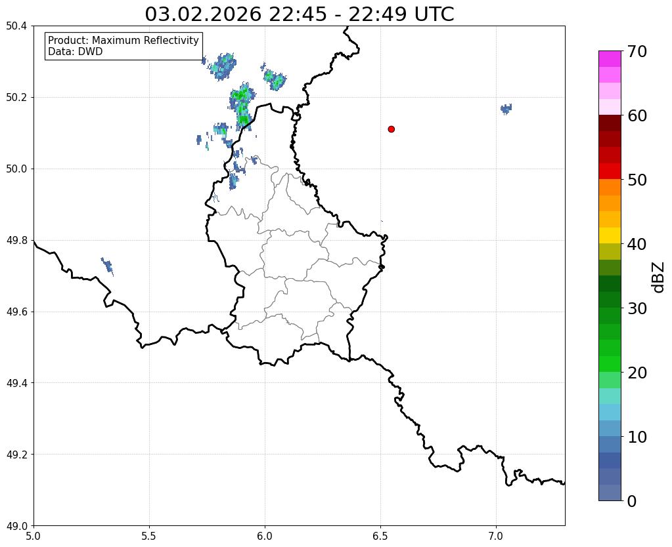Click the 'Data: DWD' text in the legend
Viewport: 672px width, 547px height.
click(x=76, y=52)
